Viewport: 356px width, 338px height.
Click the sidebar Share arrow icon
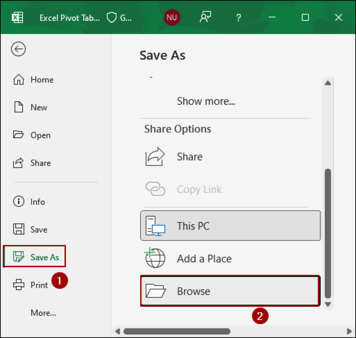[18, 163]
